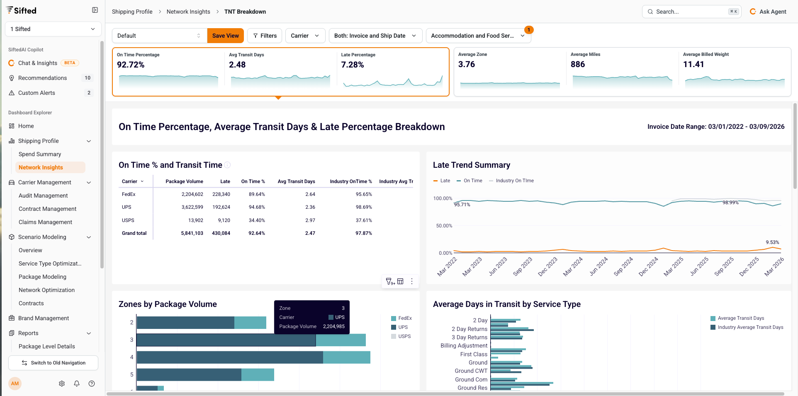Screen dimensions: 798x396
Task: Click the Custom Alerts warning icon
Action: pos(12,93)
